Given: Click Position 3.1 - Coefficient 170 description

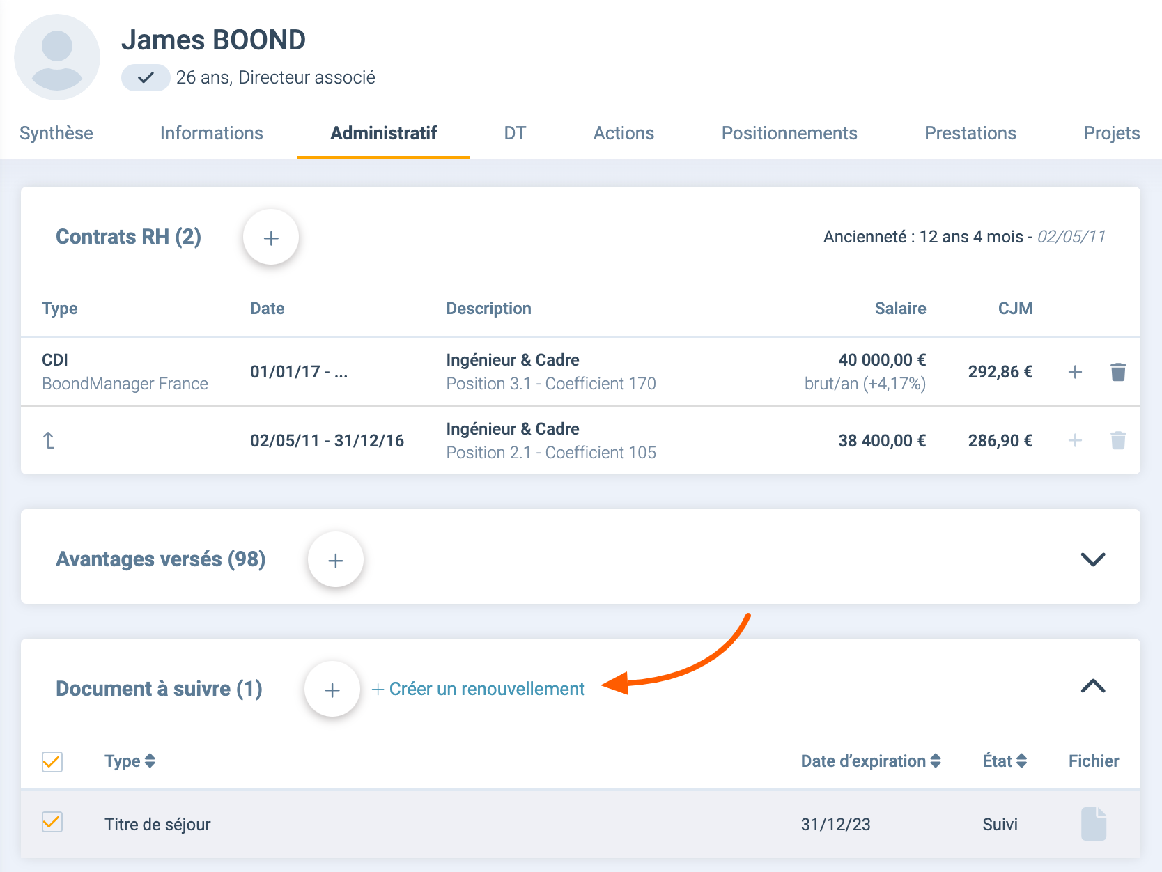Looking at the screenshot, I should pos(551,384).
